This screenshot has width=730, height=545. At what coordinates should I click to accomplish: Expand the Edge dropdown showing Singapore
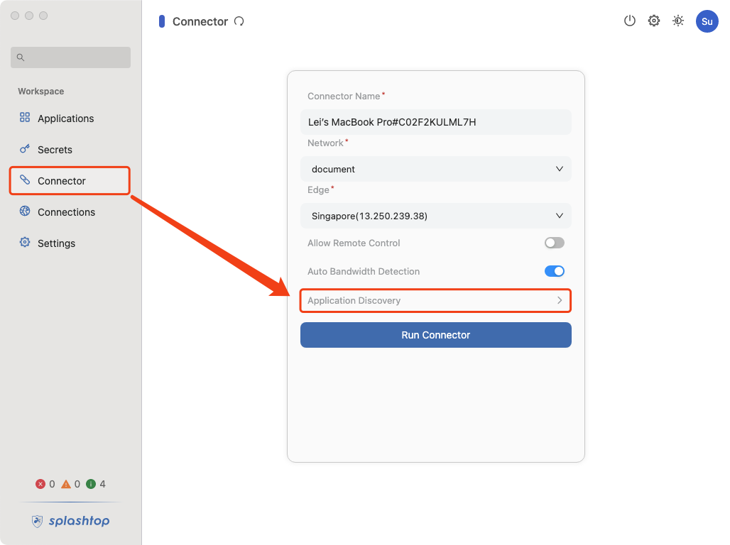(435, 216)
